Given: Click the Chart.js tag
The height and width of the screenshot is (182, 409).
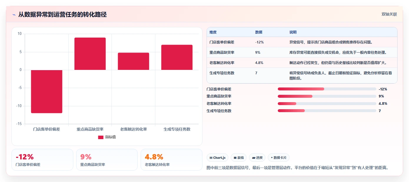Looking at the screenshot, I should tap(217, 158).
